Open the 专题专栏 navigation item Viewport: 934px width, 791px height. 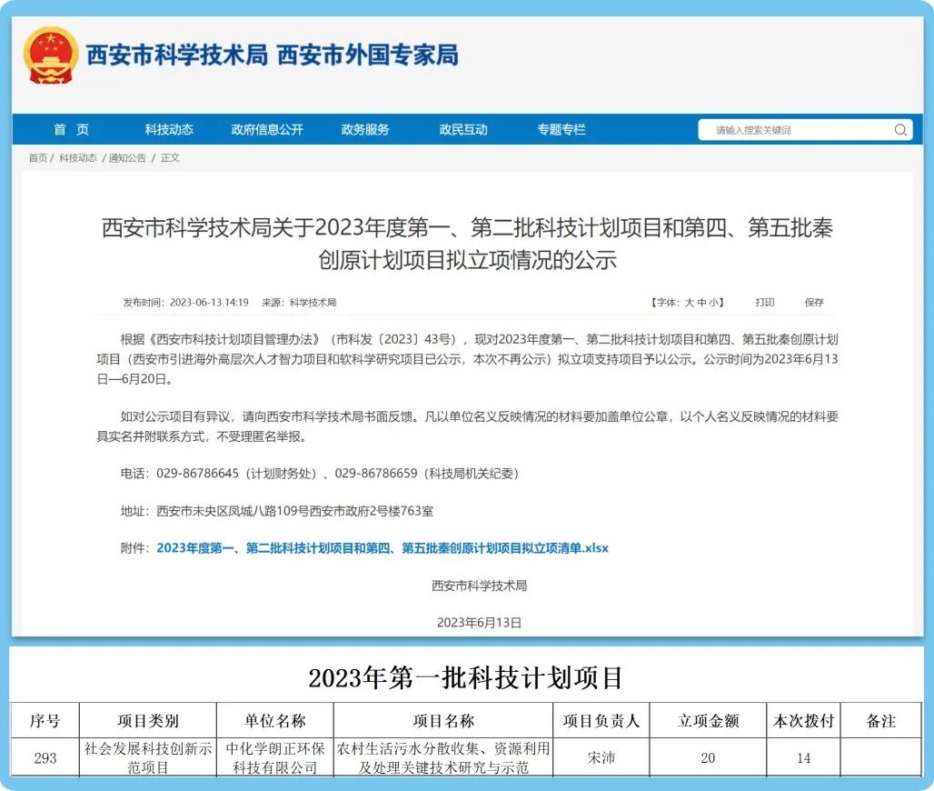point(561,130)
